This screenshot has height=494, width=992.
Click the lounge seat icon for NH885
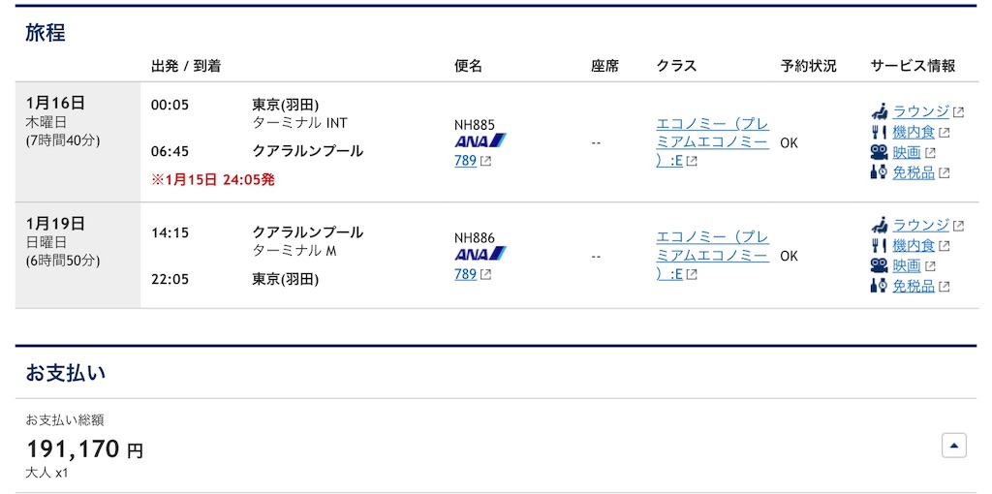click(x=880, y=112)
